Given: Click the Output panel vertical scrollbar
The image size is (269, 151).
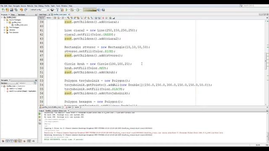Looking at the screenshot, I should [x=267, y=128].
